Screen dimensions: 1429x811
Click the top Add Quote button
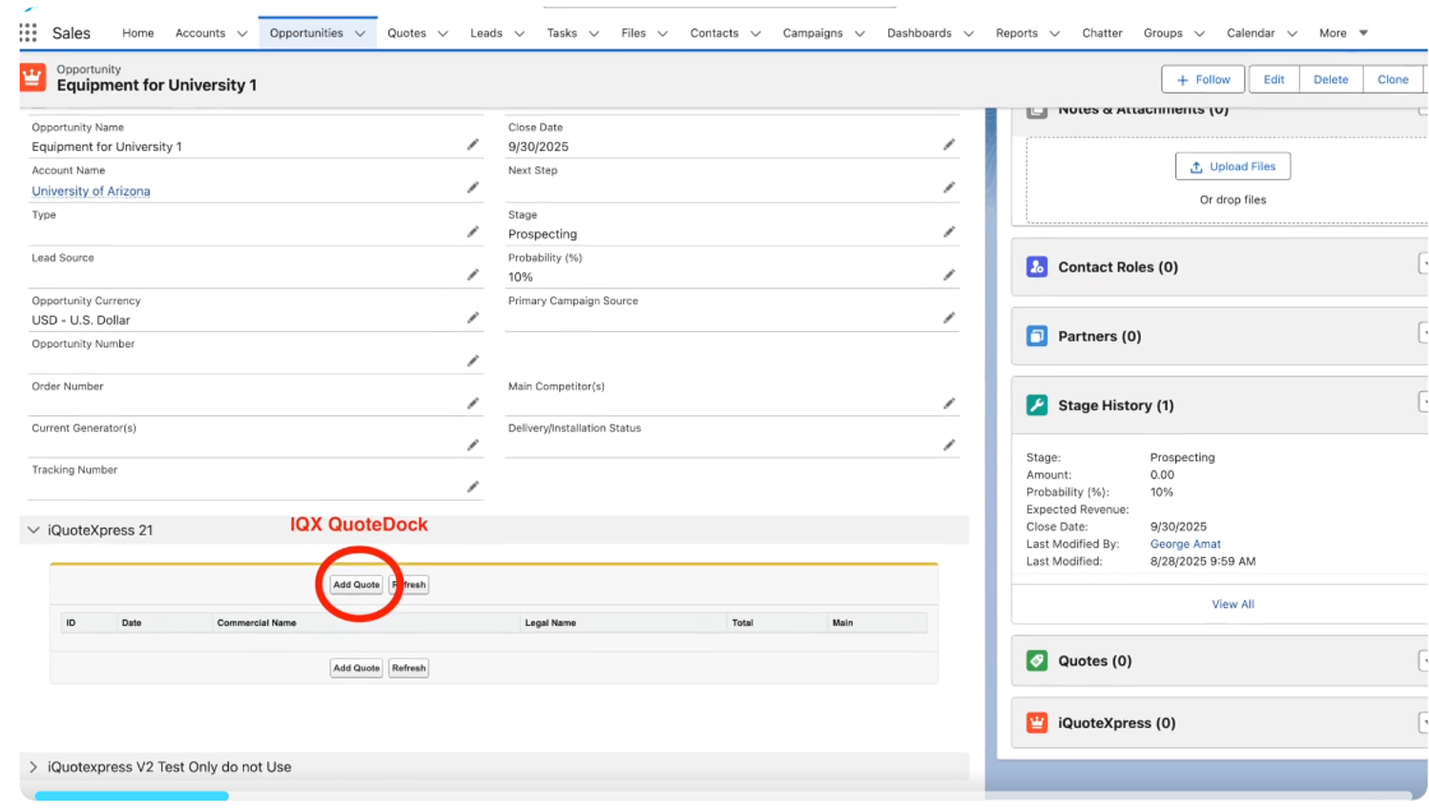click(x=356, y=585)
